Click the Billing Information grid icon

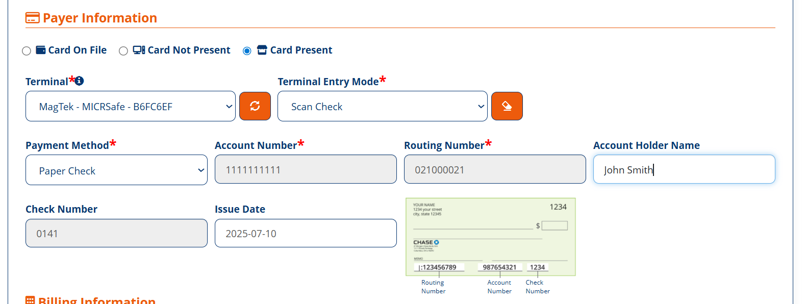pyautogui.click(x=30, y=300)
